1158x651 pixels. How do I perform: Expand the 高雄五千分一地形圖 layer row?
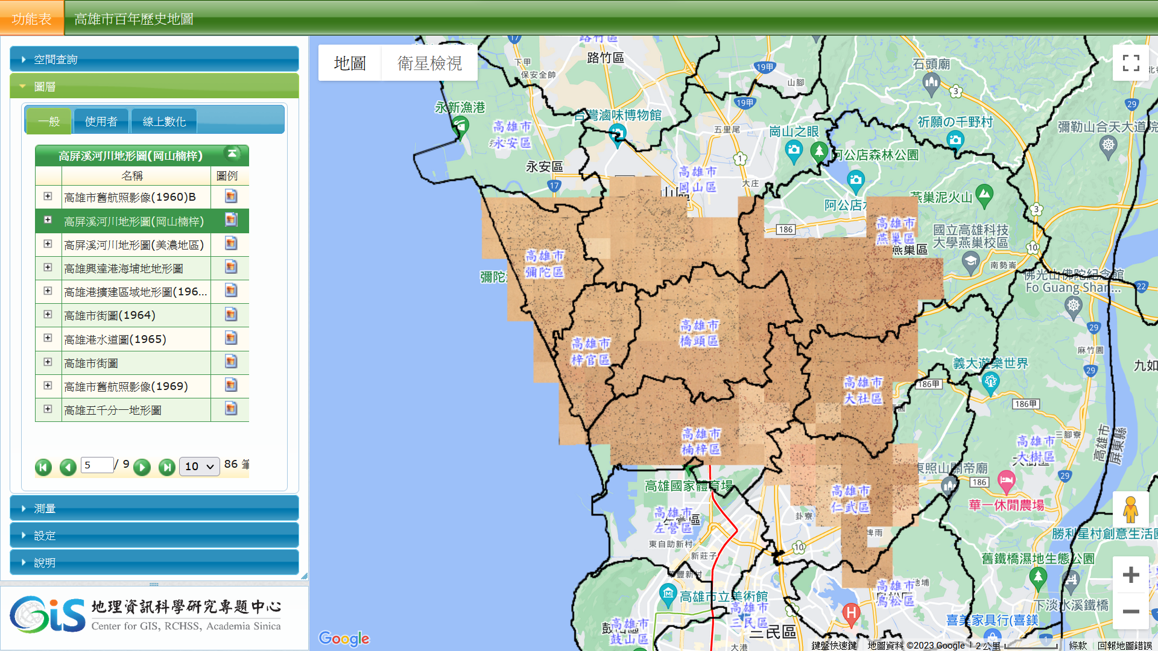[48, 409]
